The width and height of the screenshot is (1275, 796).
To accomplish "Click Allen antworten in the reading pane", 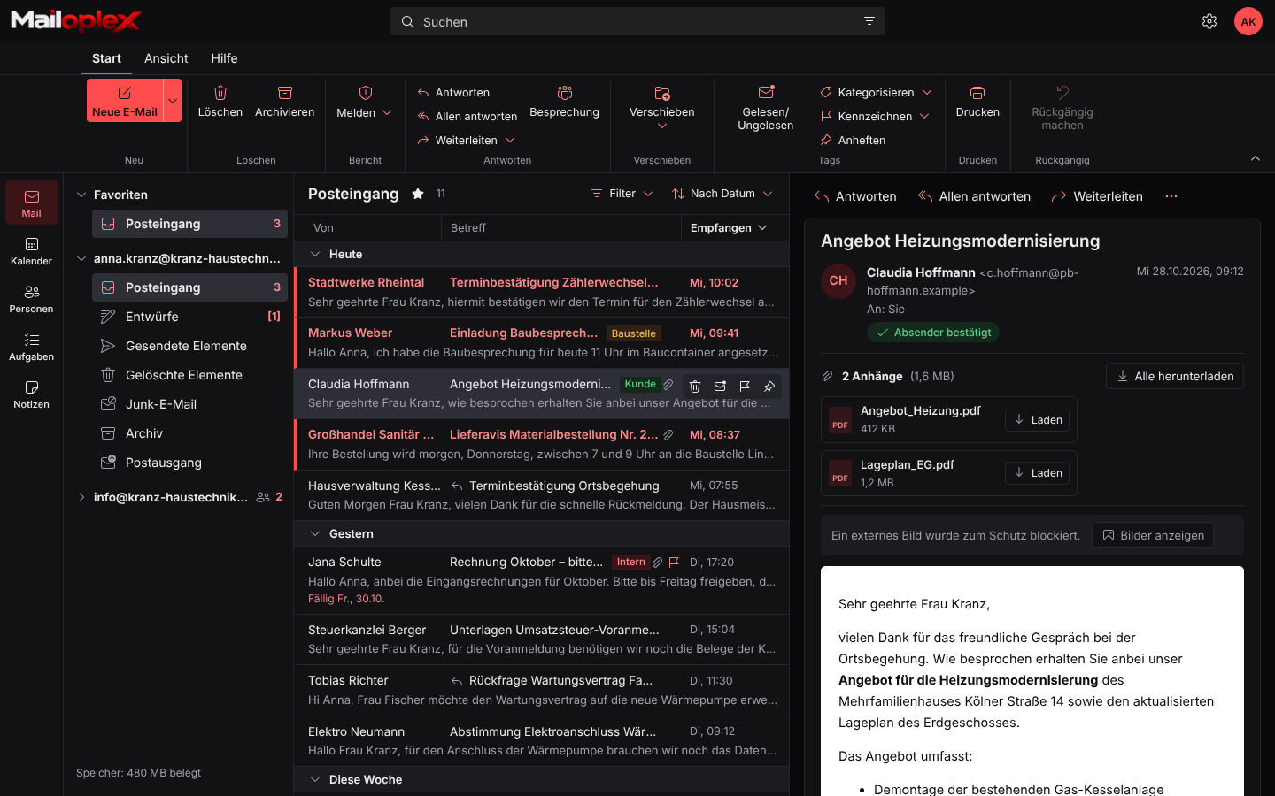I will pyautogui.click(x=974, y=196).
